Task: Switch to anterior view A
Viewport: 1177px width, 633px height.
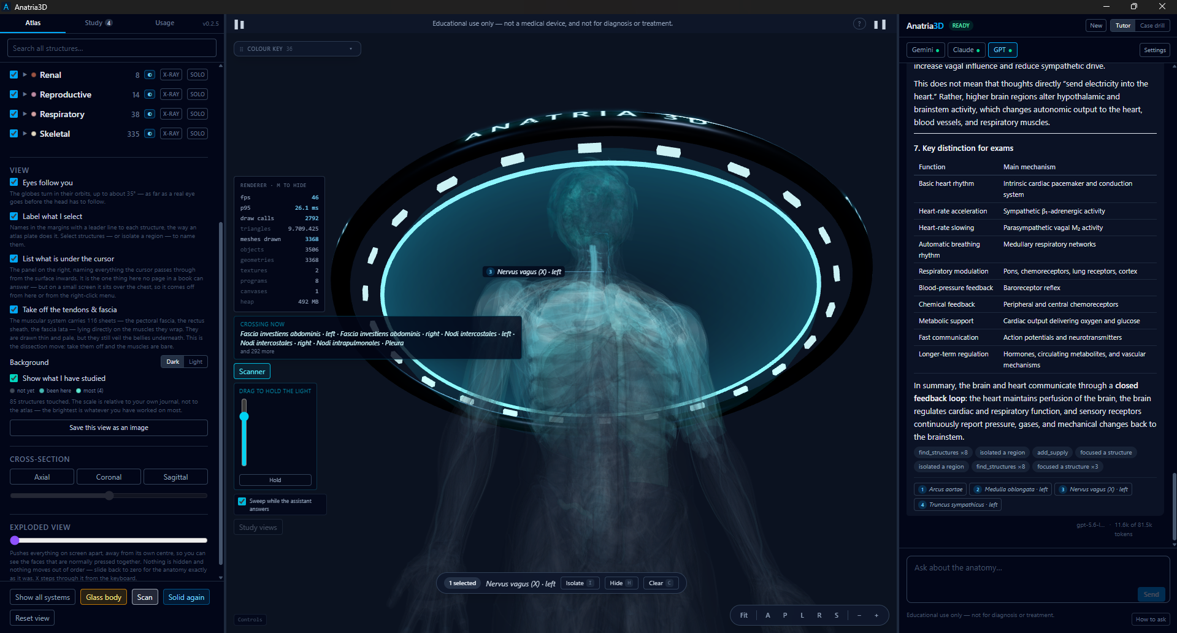Action: (768, 615)
